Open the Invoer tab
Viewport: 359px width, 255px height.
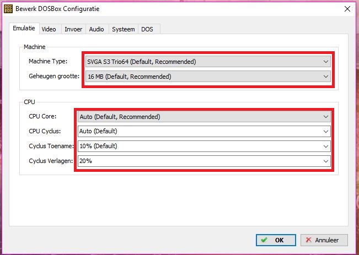click(73, 29)
